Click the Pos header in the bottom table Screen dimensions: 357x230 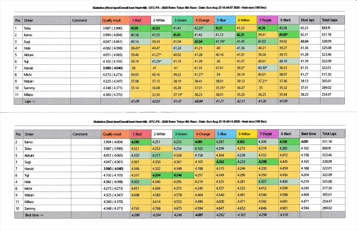(x=18, y=134)
